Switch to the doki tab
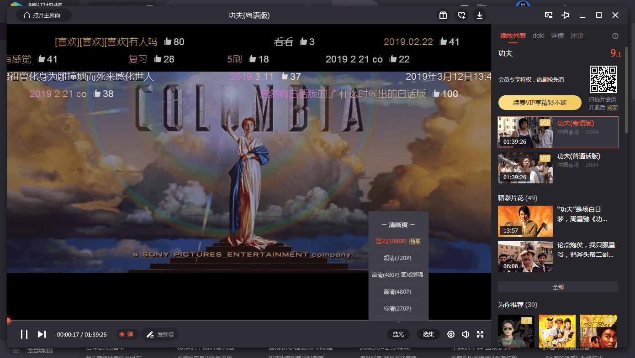This screenshot has width=635, height=358. [x=539, y=36]
